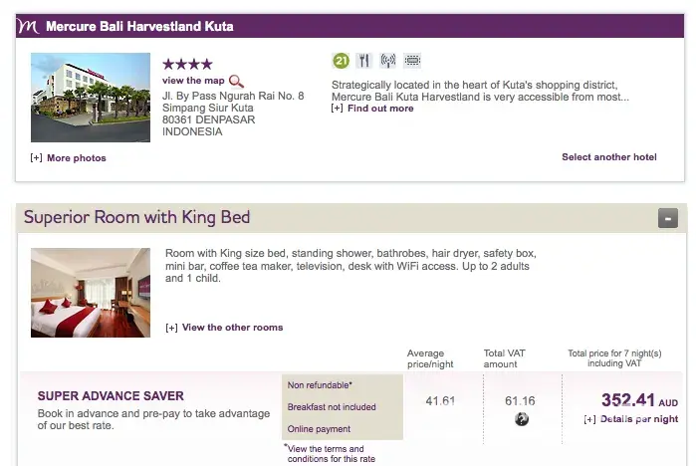Open the view the map link

point(193,81)
